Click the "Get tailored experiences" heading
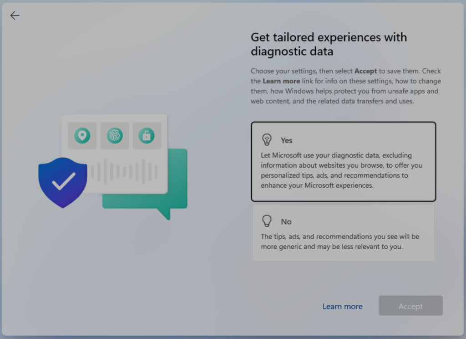This screenshot has width=466, height=339. click(329, 44)
